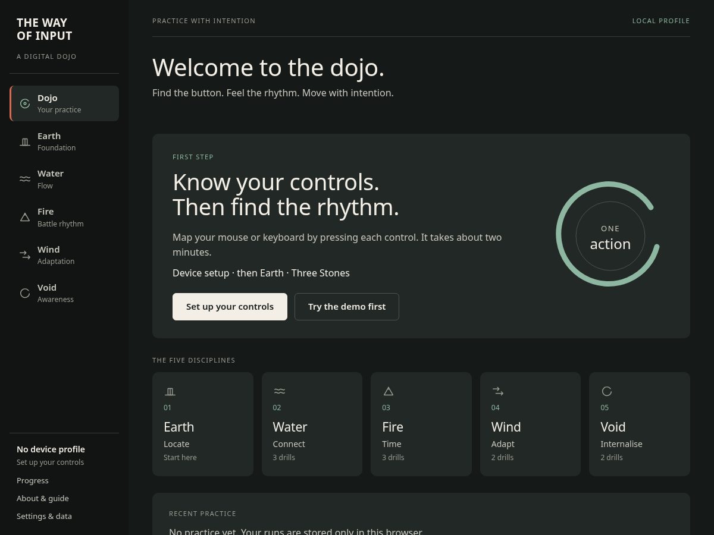Click 'RECENT PRACTICE' section label
The image size is (714, 535).
pyautogui.click(x=202, y=514)
